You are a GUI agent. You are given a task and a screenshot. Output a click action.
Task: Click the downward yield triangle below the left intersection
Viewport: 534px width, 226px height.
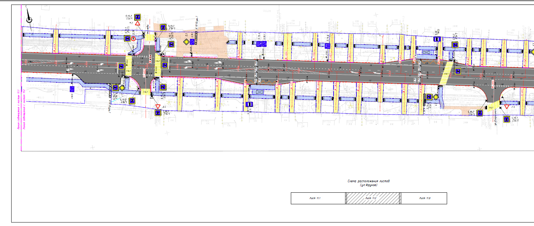click(158, 106)
